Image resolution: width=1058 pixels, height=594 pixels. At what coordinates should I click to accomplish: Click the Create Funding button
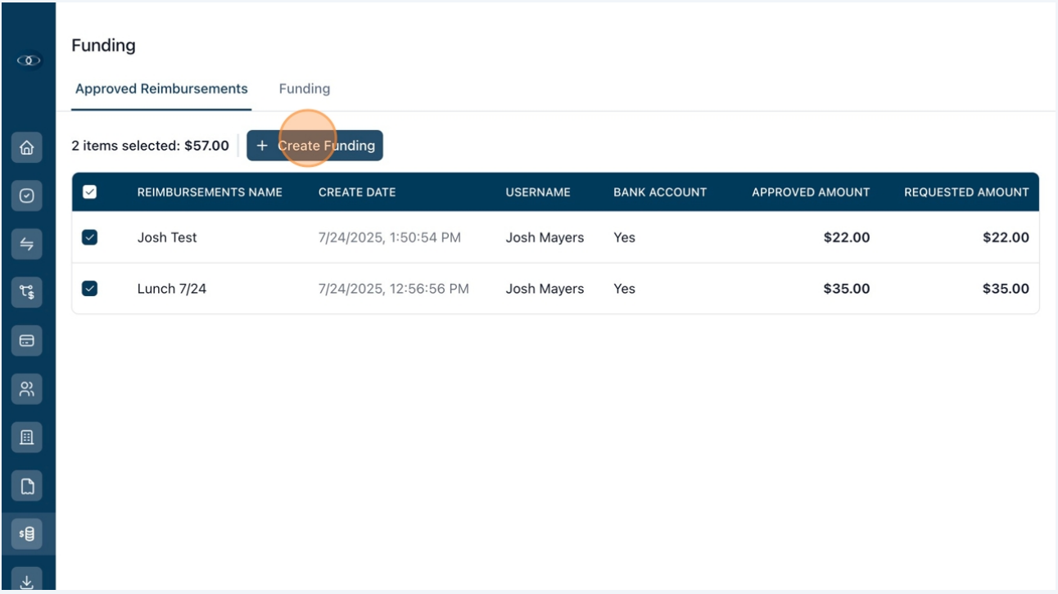pyautogui.click(x=314, y=146)
